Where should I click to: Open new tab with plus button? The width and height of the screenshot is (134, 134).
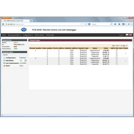coord(31,21)
